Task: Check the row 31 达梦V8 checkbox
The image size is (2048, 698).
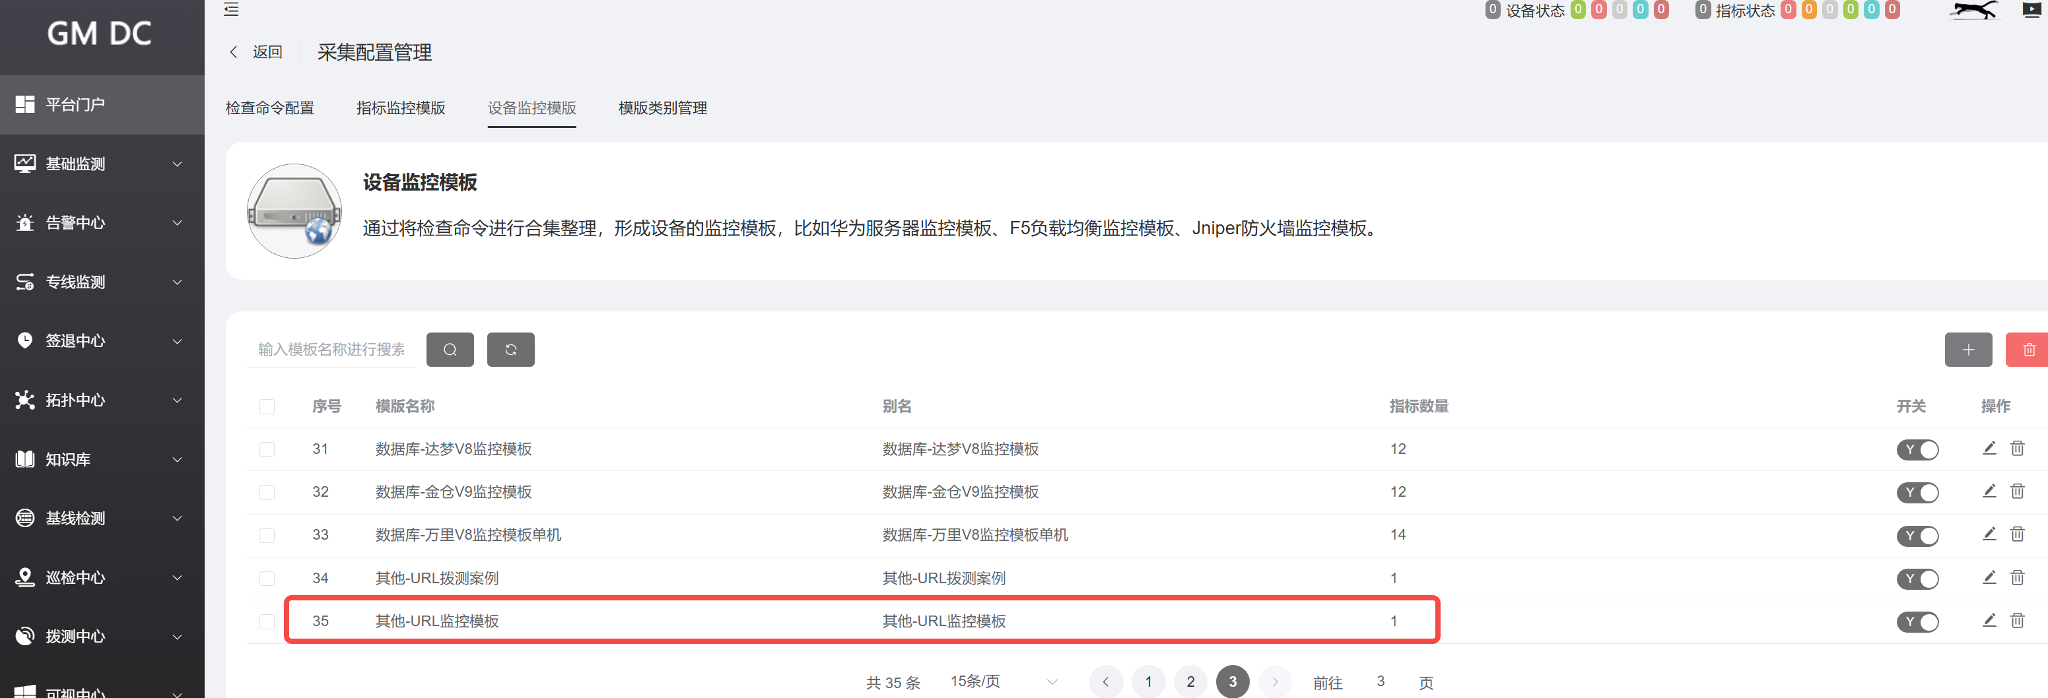Action: (267, 449)
